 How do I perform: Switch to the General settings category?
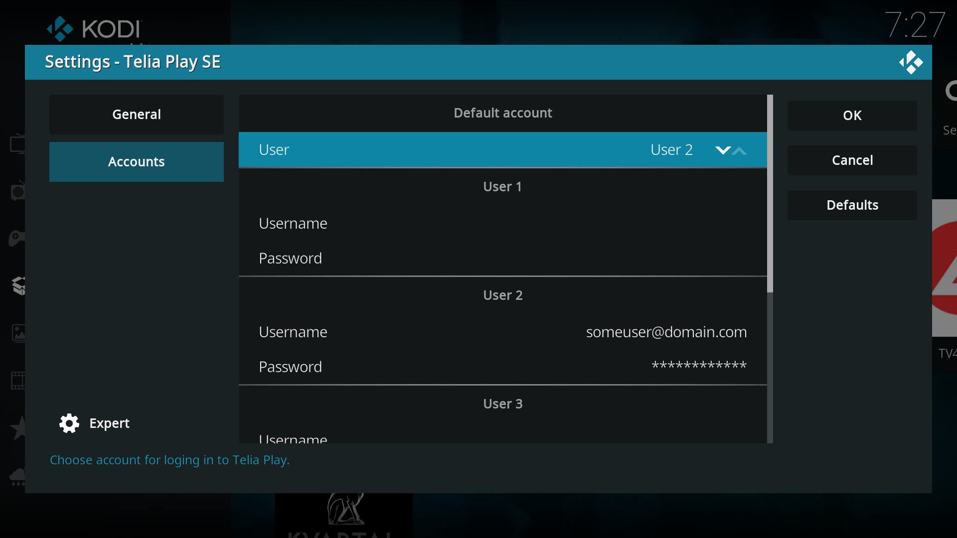(136, 115)
